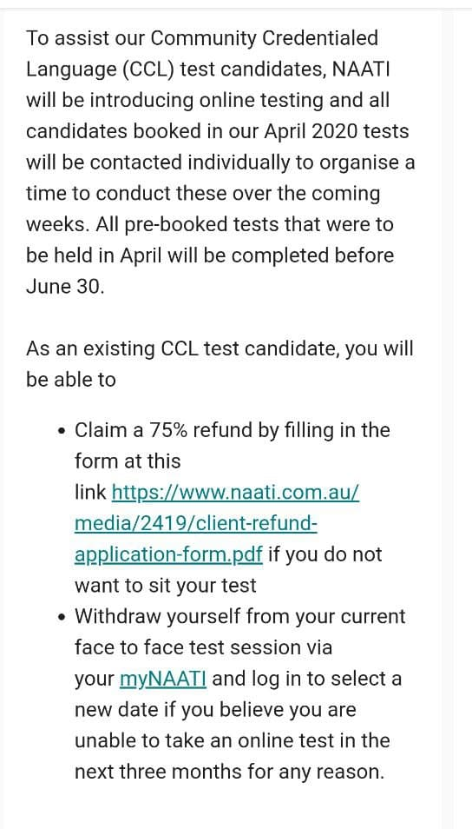This screenshot has width=472, height=829.
Task: Click the 'weeks. All pre-booked tests' line
Action: point(210,225)
